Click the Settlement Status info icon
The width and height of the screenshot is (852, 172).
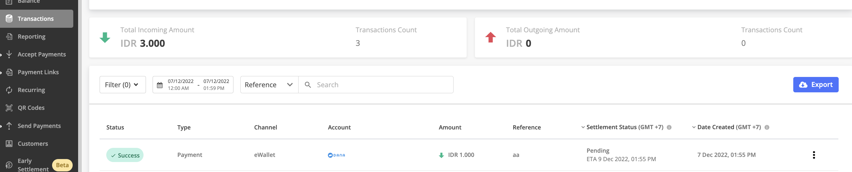coord(669,128)
